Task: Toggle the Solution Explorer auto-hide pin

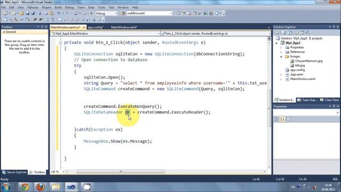Action: [x=334, y=27]
